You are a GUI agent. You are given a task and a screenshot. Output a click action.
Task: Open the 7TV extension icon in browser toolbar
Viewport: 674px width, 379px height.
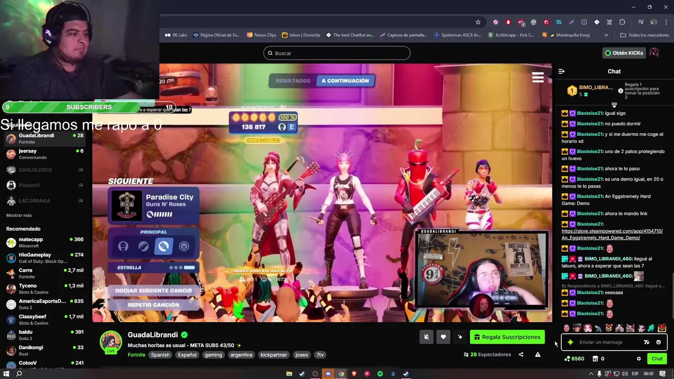click(559, 22)
